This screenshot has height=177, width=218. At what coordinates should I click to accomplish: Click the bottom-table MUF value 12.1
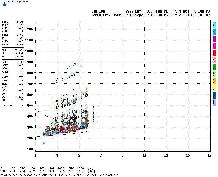coord(71,172)
